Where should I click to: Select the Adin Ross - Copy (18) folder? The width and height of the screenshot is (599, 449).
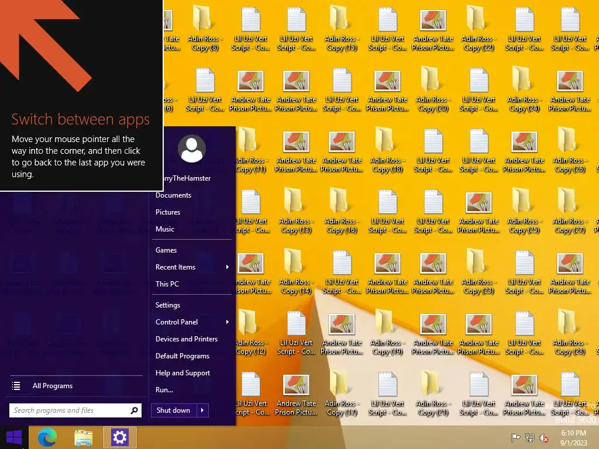click(387, 149)
